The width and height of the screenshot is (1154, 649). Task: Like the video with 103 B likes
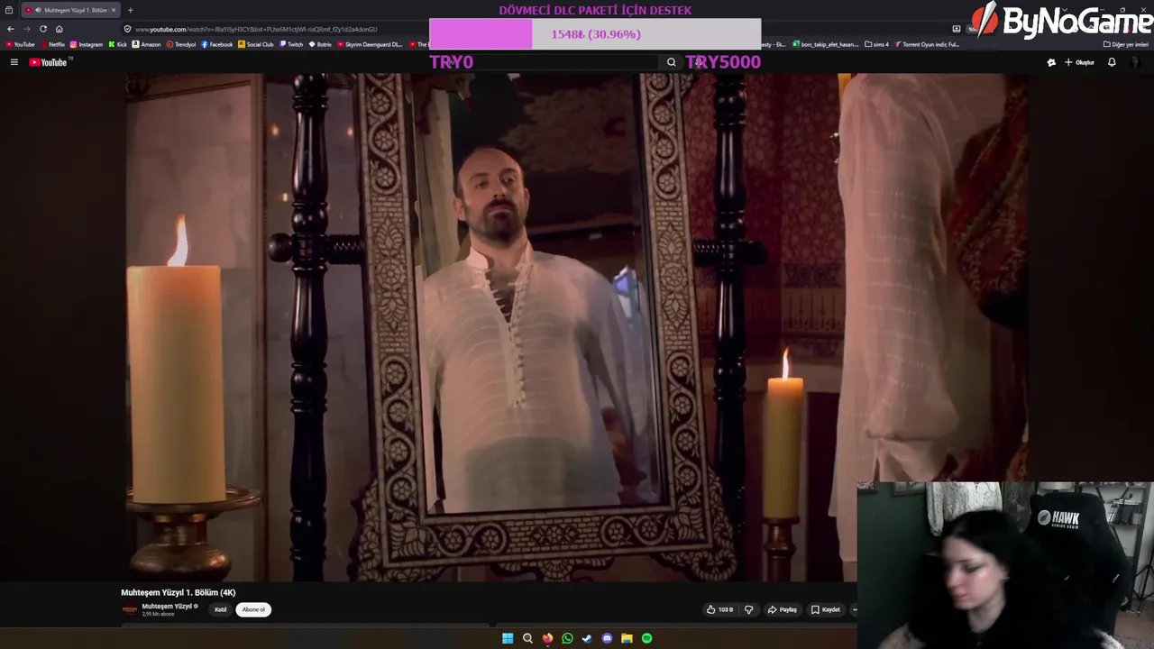pyautogui.click(x=720, y=610)
